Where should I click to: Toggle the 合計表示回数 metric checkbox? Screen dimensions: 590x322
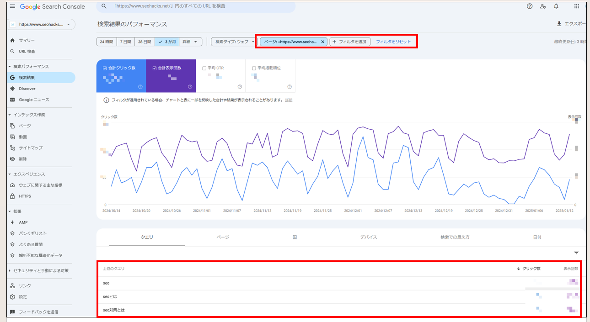point(155,68)
